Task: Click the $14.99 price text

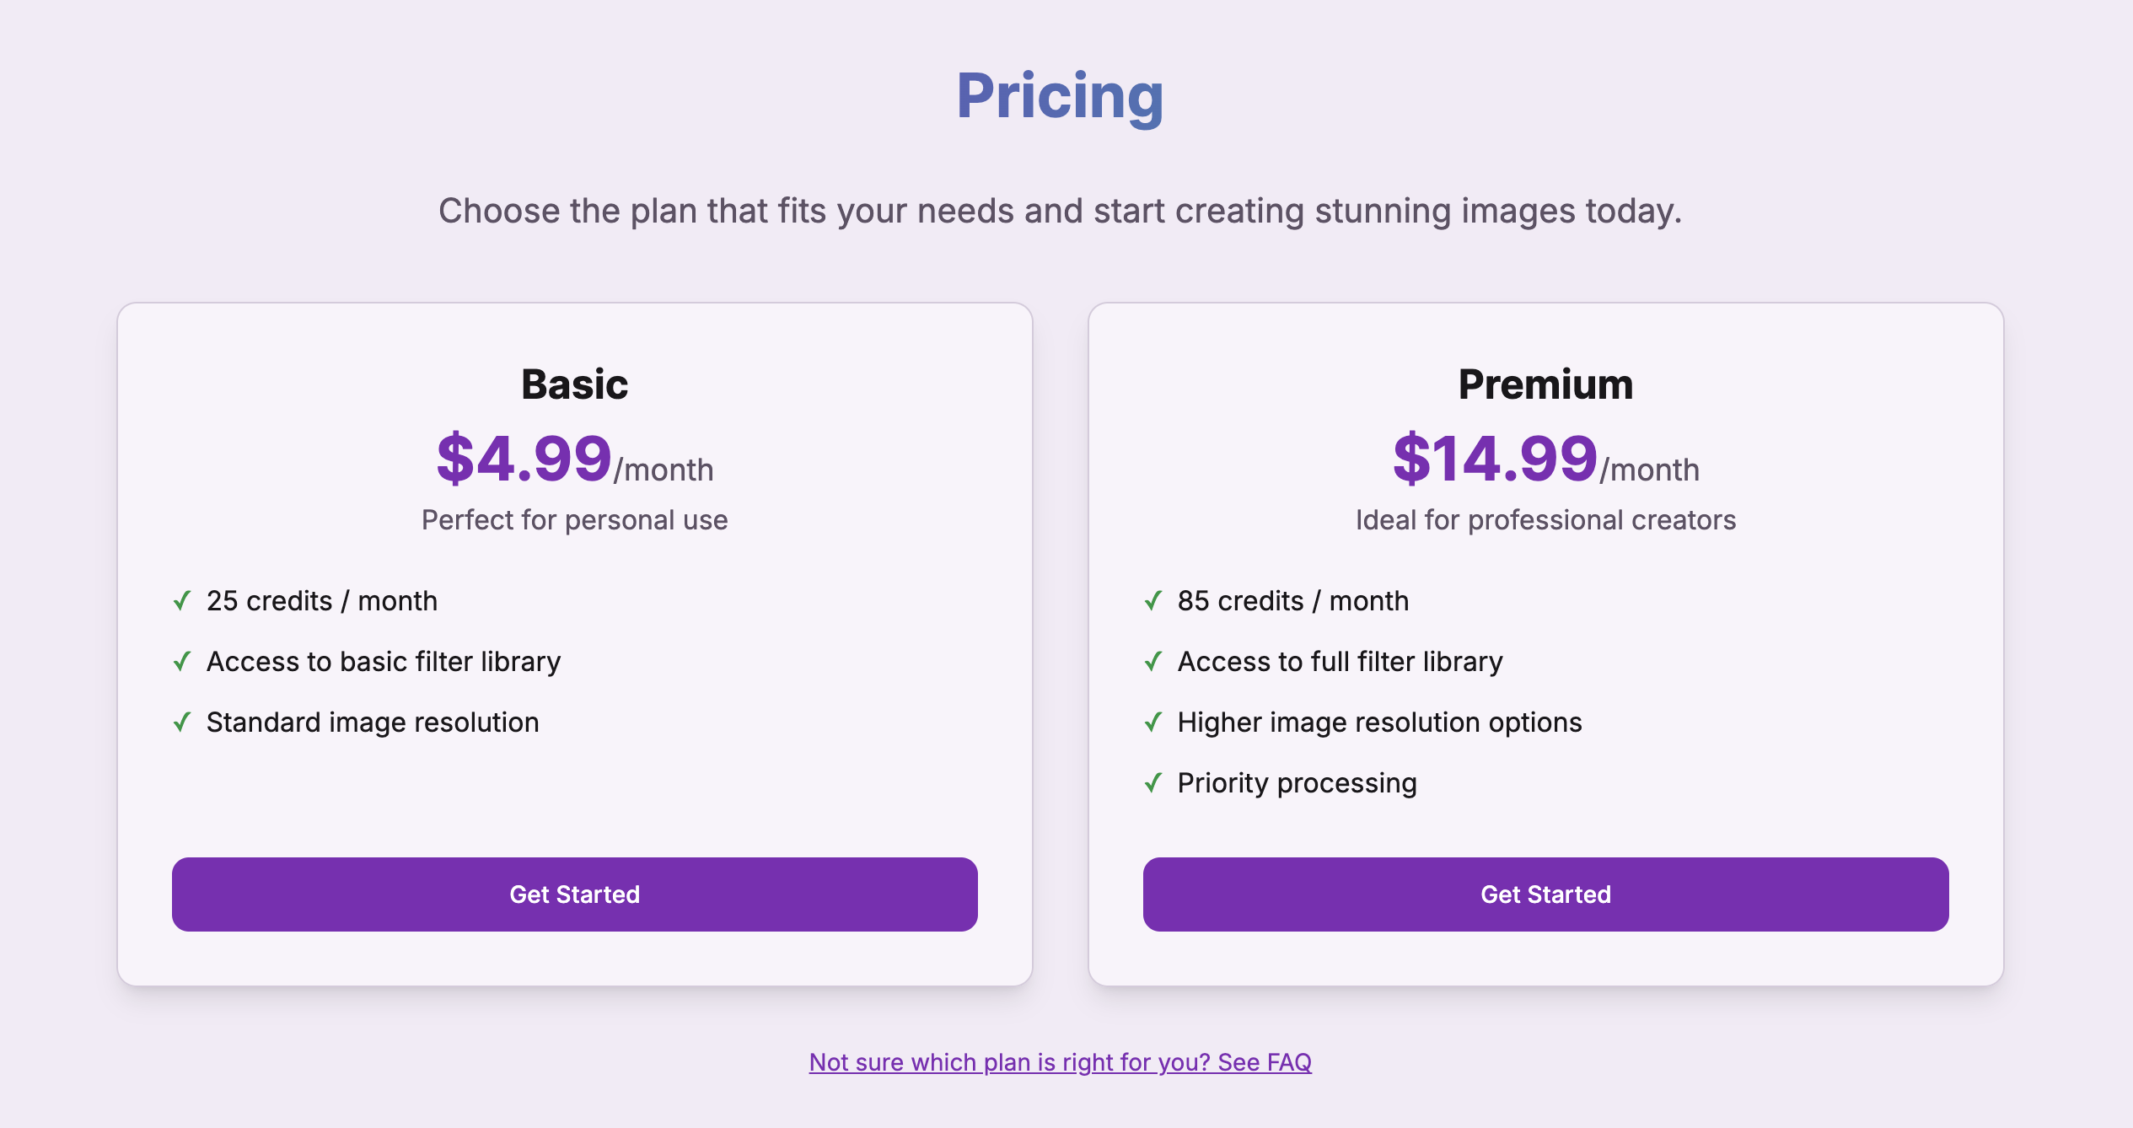Action: pos(1495,459)
